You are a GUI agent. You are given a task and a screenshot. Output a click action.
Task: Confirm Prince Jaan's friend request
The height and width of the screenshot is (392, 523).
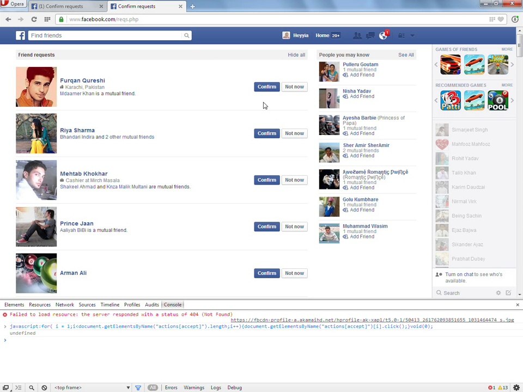click(x=267, y=226)
